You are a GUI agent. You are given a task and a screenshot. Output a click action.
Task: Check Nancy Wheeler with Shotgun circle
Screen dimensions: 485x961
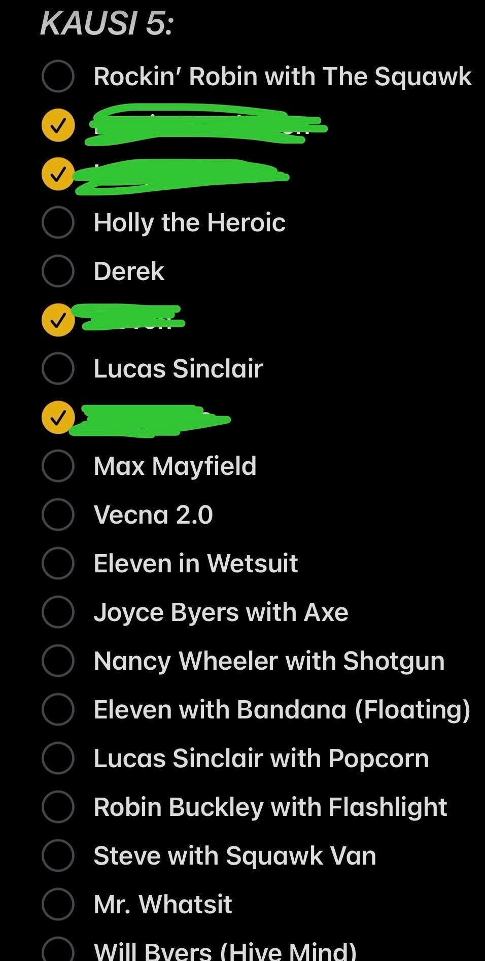point(58,661)
